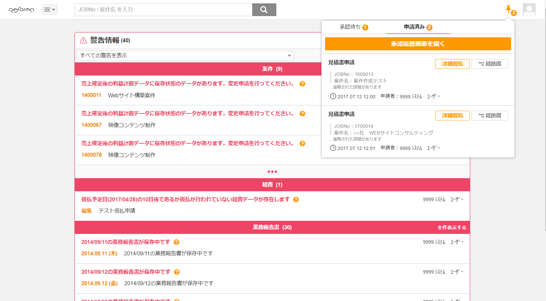
Task: Select the 申請済み tab
Action: (x=418, y=27)
